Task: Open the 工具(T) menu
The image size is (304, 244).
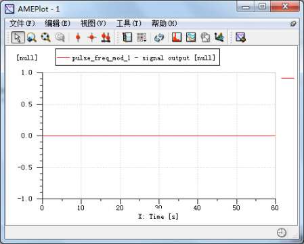Action: tap(129, 23)
